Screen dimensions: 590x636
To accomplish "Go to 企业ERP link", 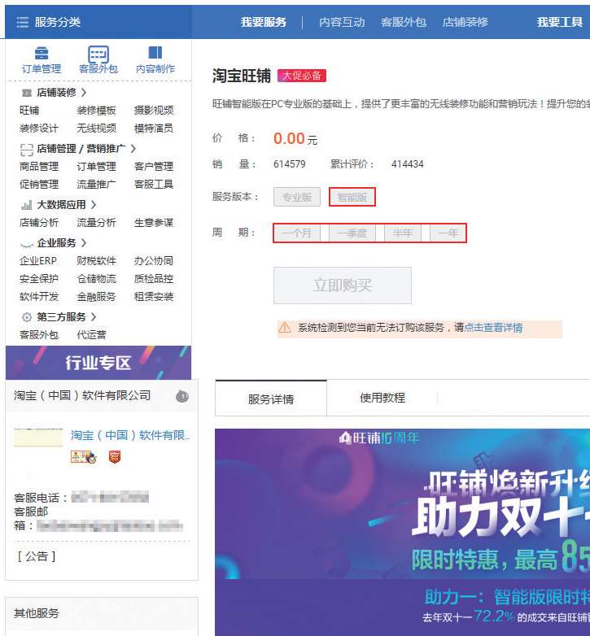I will pyautogui.click(x=38, y=261).
